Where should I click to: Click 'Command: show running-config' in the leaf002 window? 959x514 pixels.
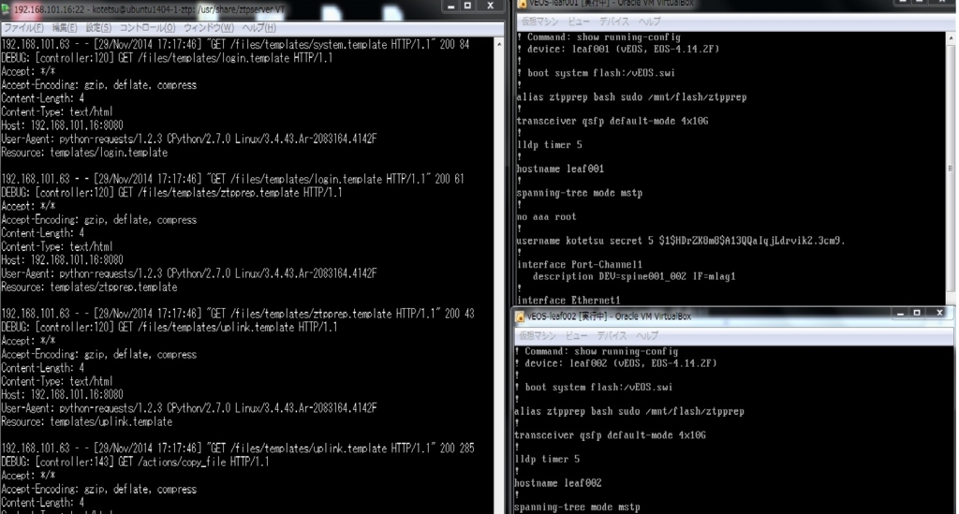tap(601, 351)
